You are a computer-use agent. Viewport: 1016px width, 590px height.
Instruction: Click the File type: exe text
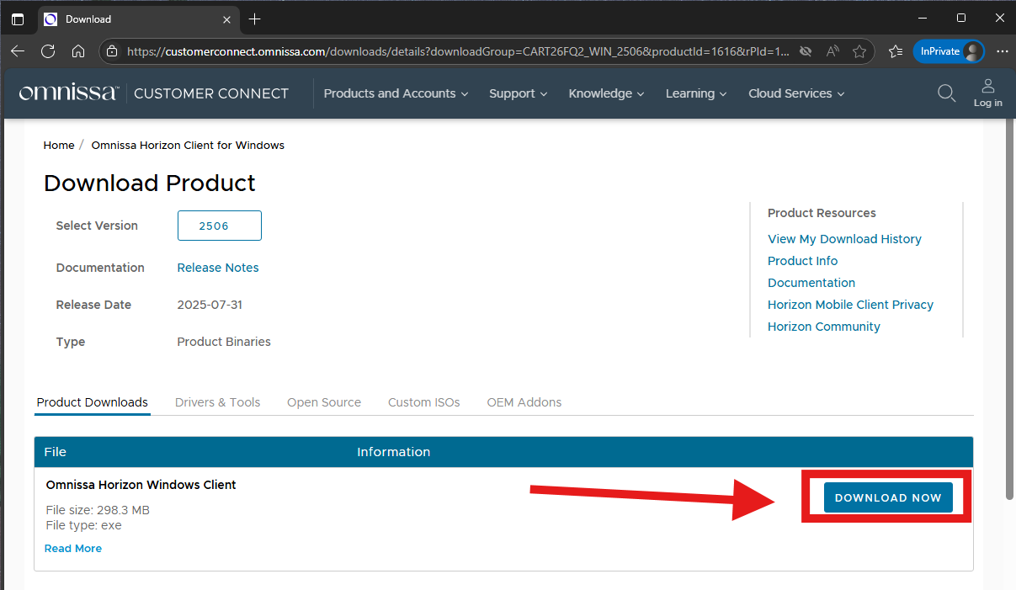[x=83, y=525]
